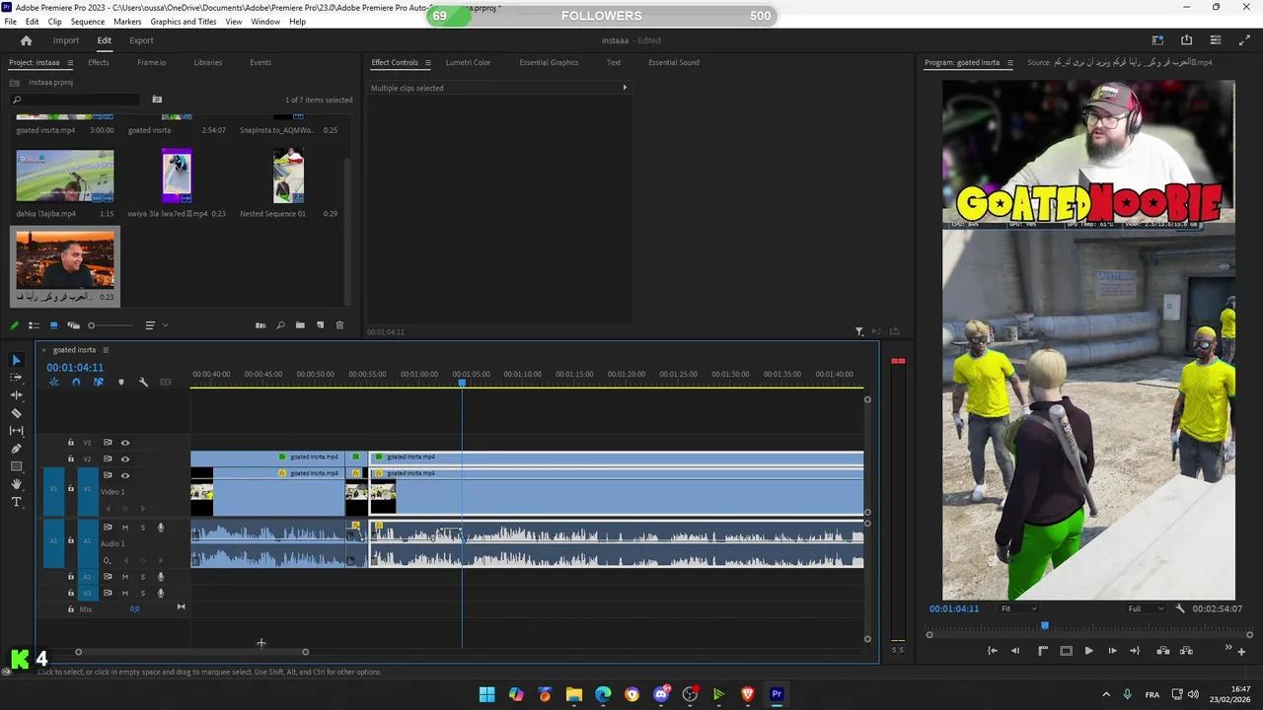The width and height of the screenshot is (1263, 710).
Task: Select the Hand tool
Action: pos(16,484)
